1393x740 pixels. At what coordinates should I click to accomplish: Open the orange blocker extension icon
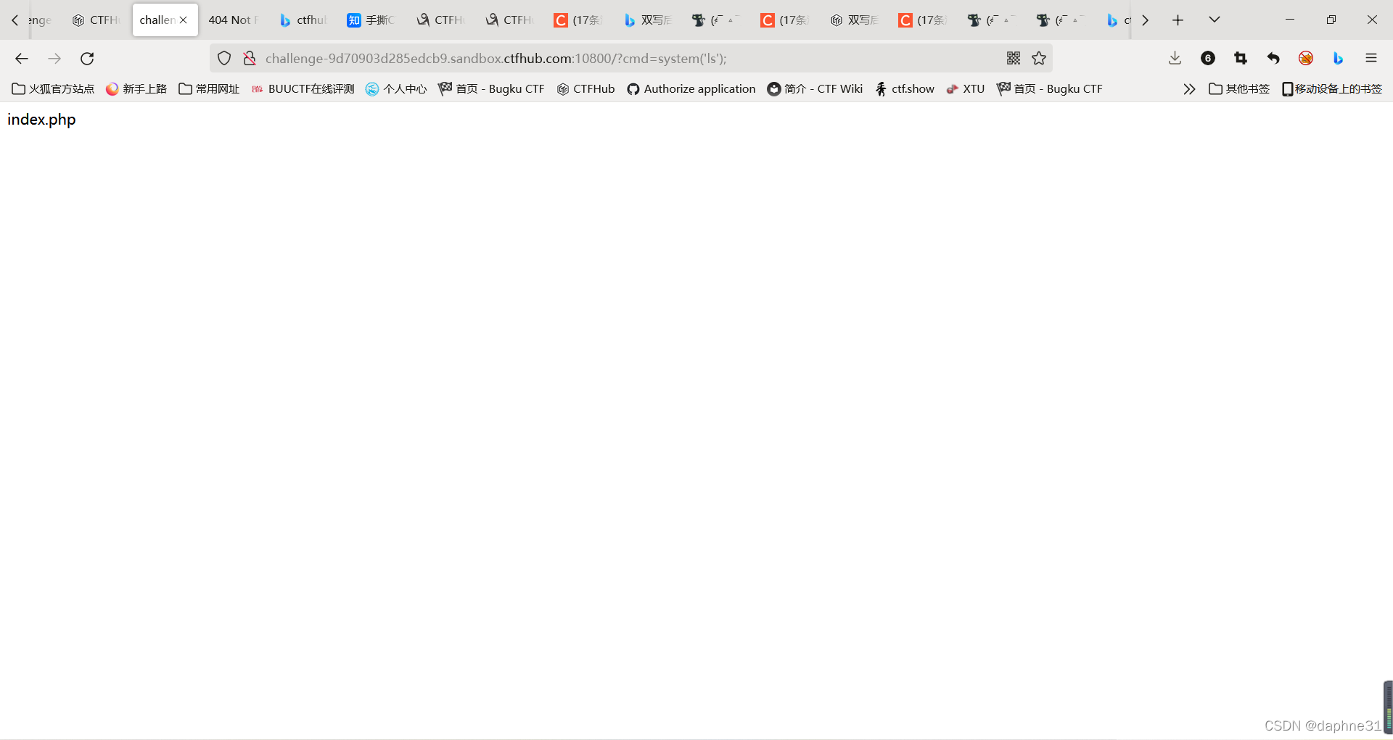[1306, 59]
